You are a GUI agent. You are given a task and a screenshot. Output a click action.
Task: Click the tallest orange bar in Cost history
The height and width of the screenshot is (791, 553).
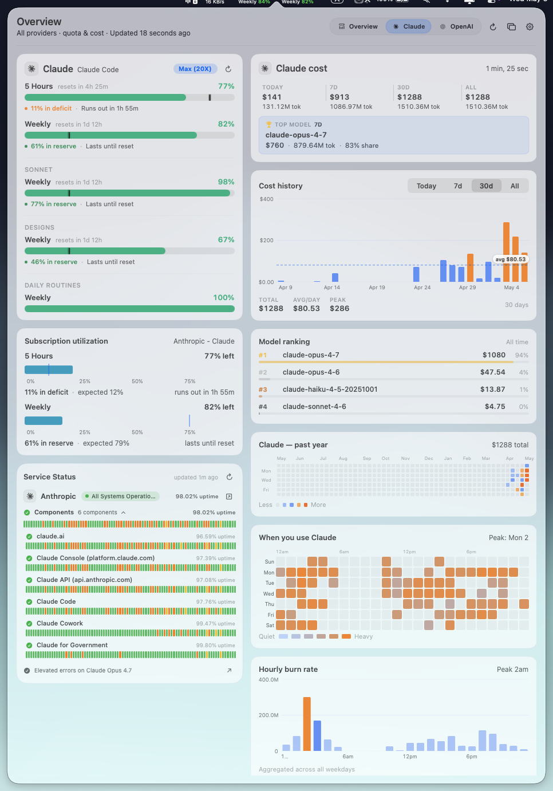click(x=506, y=252)
